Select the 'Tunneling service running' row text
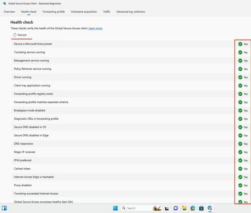The width and height of the screenshot is (251, 213). click(29, 52)
